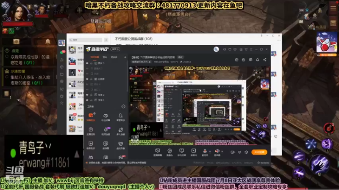This screenshot has width=339, height=190.
Task: Open the 房管助手 tool
Action: 121,117
